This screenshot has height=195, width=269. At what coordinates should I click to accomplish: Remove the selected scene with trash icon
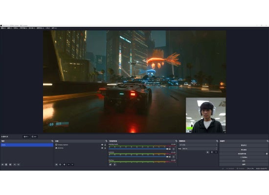tap(6, 165)
